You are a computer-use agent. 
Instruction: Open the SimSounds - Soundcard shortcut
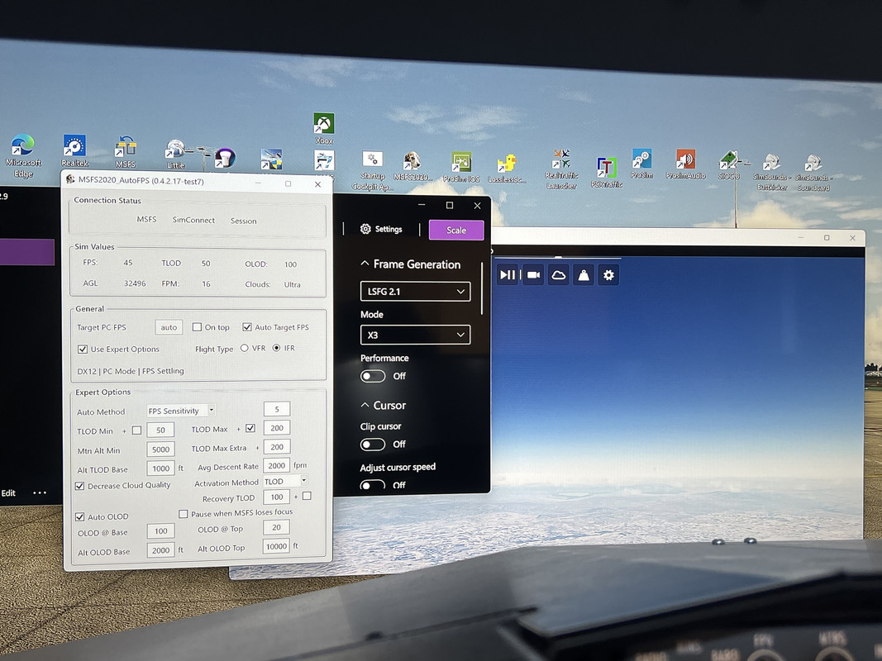point(813,173)
